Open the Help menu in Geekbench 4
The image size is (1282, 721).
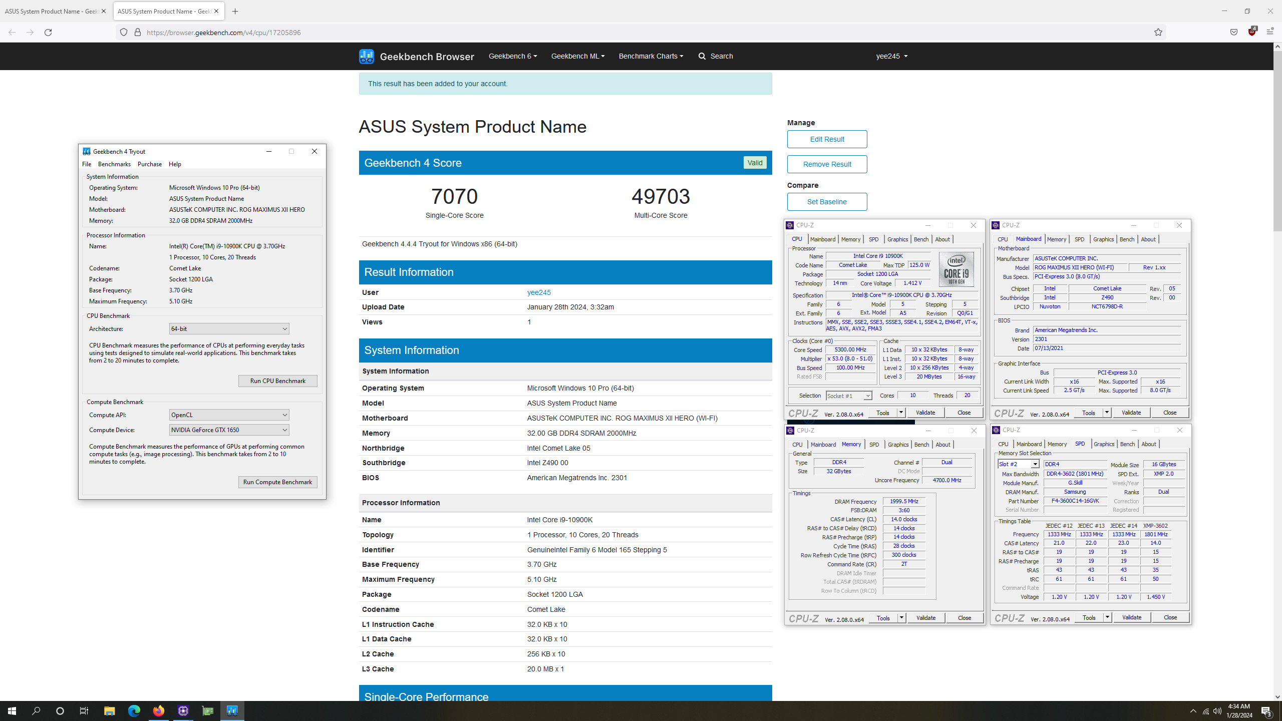175,164
